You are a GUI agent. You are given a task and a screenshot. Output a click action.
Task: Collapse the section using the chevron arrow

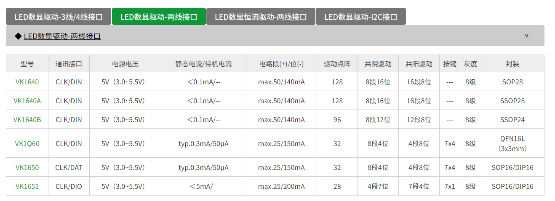coord(526,36)
